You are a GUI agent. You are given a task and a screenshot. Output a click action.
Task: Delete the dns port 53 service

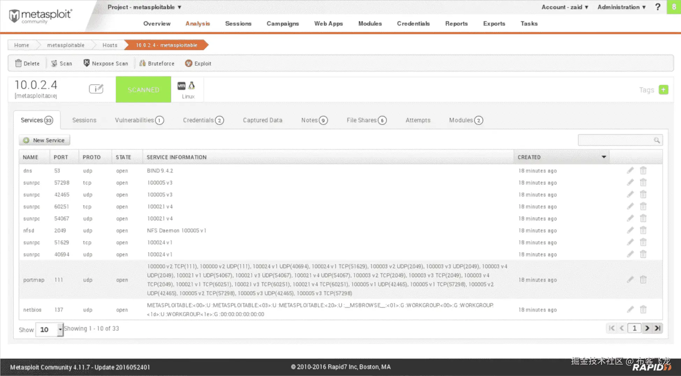point(643,170)
